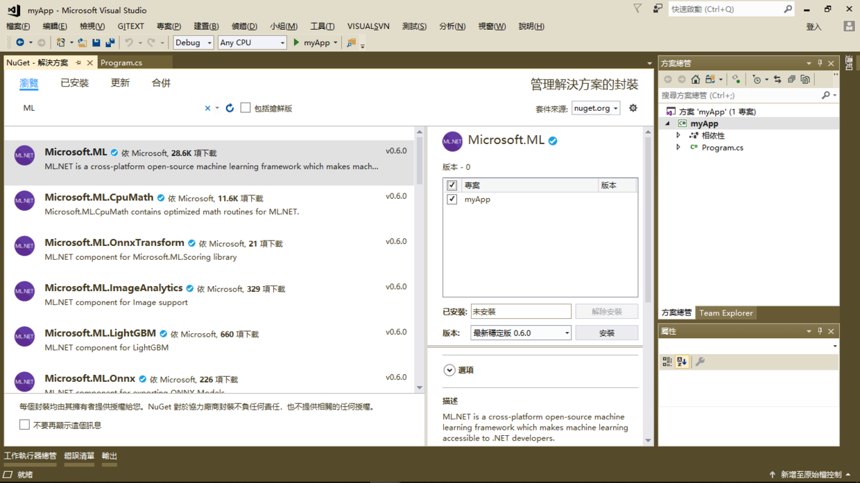Viewport: 860px width, 483px height.
Task: Uncheck the myApp project checkbox
Action: 452,200
